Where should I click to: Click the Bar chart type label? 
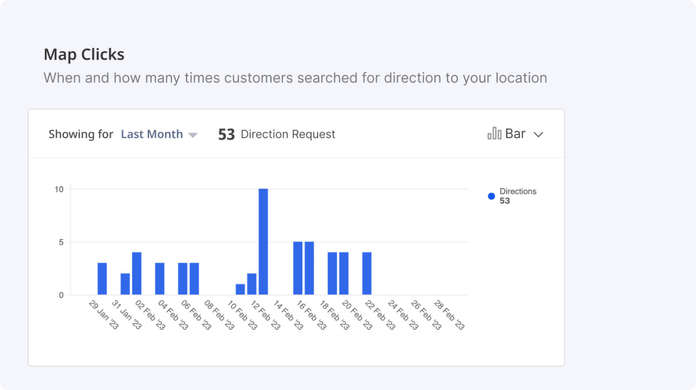point(515,134)
